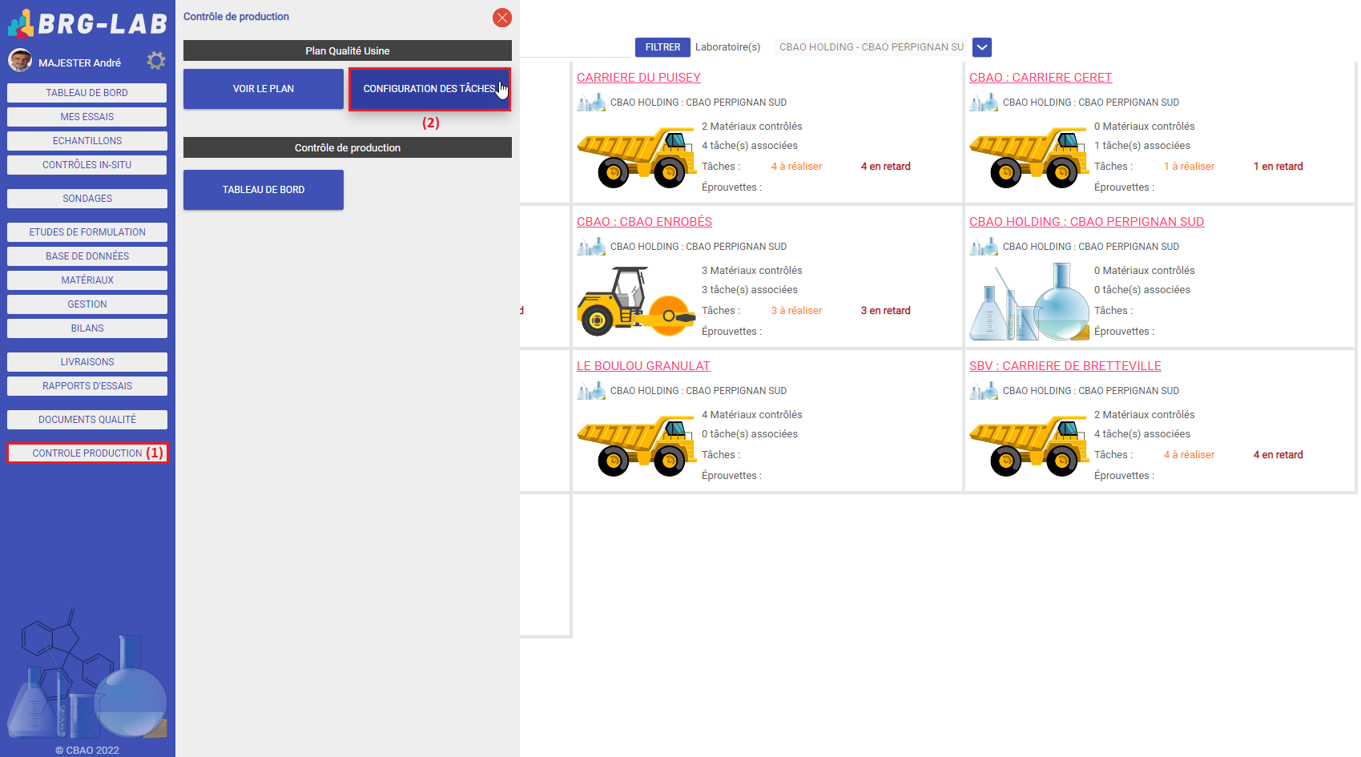Click the Laboratoire(s) selection field
This screenshot has width=1361, height=757.
coord(872,47)
